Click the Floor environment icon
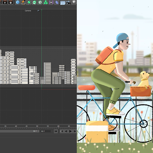This screenshot has height=153, width=153. [x=63, y=2]
